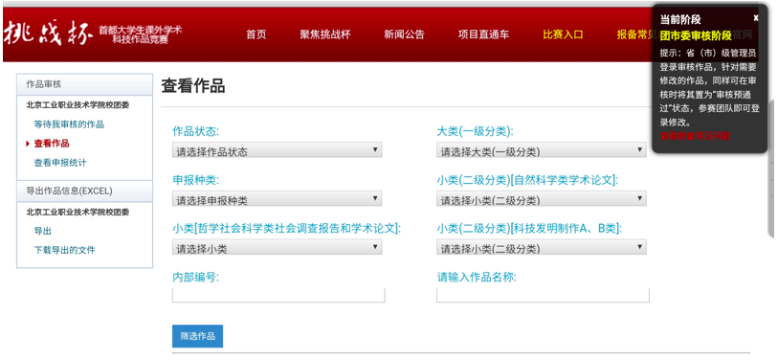The width and height of the screenshot is (778, 360).
Task: Open 等待我审核的作品 sidebar link
Action: tap(69, 124)
